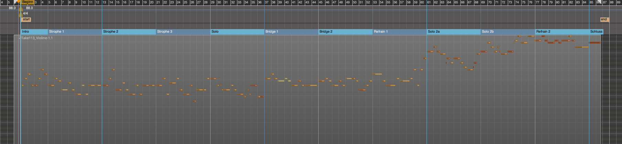Viewport: 622px width, 144px height.
Task: Select the Schluss closing section
Action: coord(596,31)
